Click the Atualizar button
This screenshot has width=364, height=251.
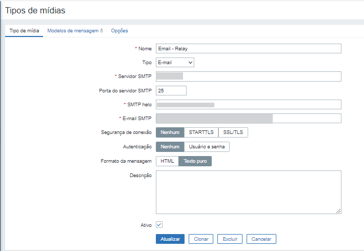(170, 239)
